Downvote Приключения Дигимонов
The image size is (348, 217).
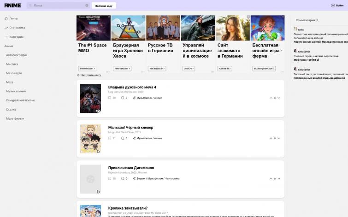click(x=279, y=179)
